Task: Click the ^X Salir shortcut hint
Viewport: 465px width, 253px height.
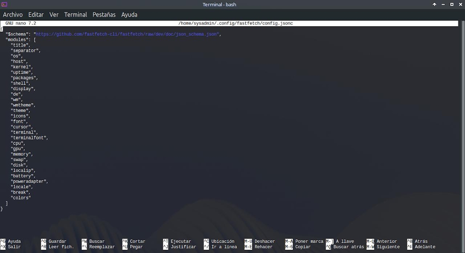Action: (x=11, y=247)
